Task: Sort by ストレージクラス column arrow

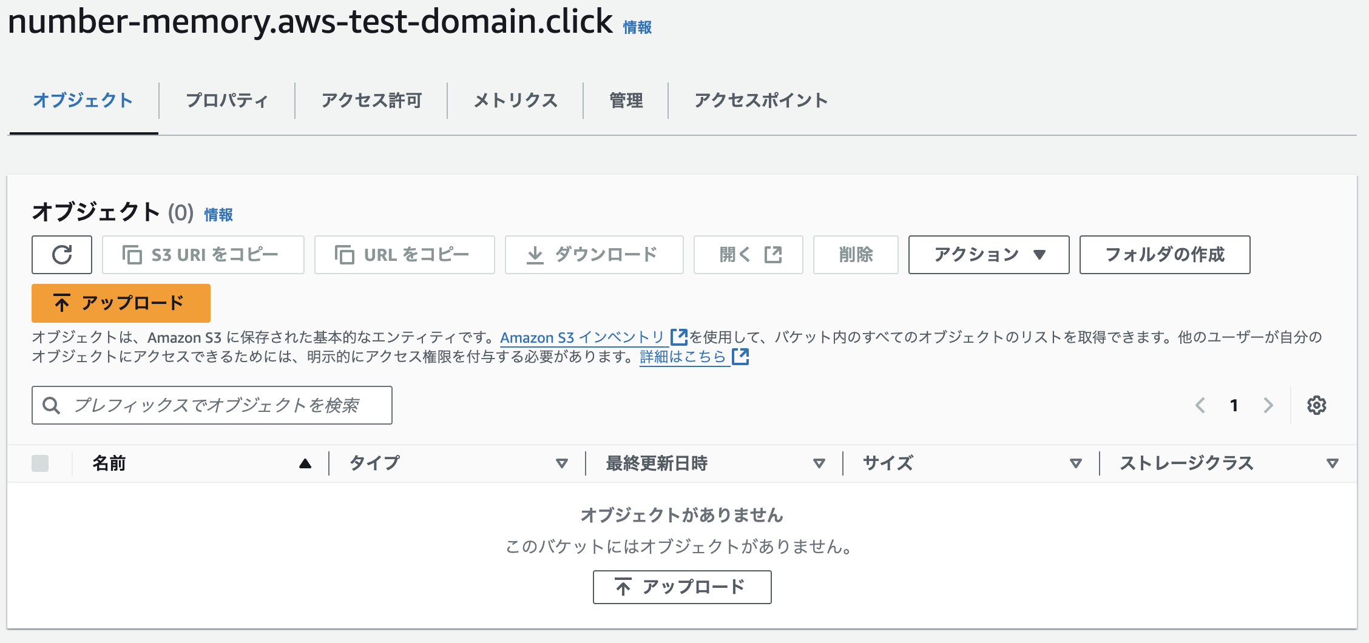Action: (1333, 463)
